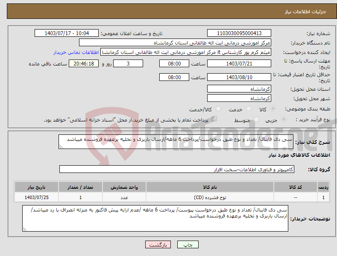Click the ردیف column header

[x=323, y=187]
